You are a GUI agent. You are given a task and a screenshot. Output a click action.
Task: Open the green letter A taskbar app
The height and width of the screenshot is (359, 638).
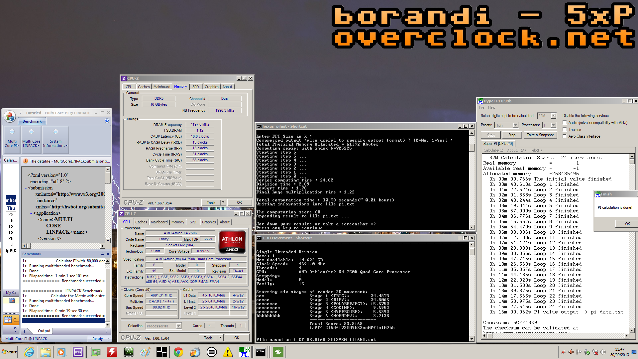click(x=129, y=352)
